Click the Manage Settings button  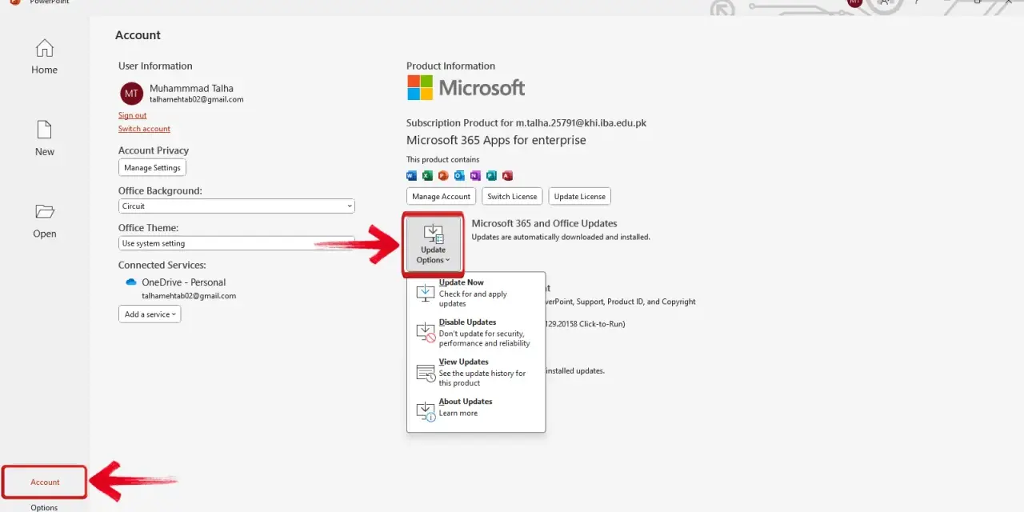[x=152, y=168]
